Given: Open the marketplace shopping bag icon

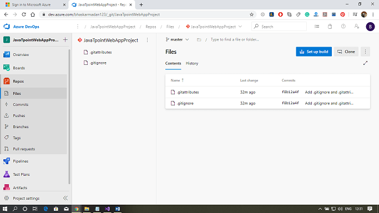Looking at the screenshot, I should (x=330, y=27).
